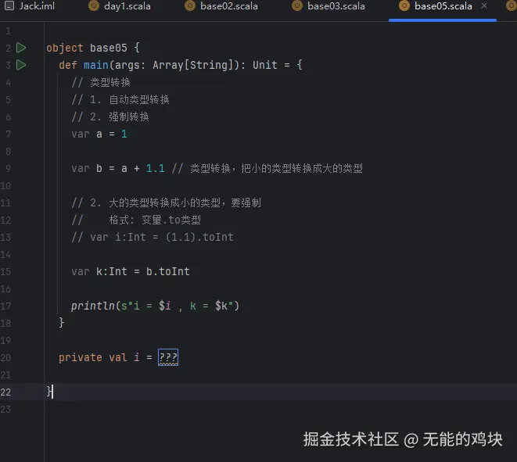
Task: Open the day1.scala tab
Action: [x=120, y=6]
